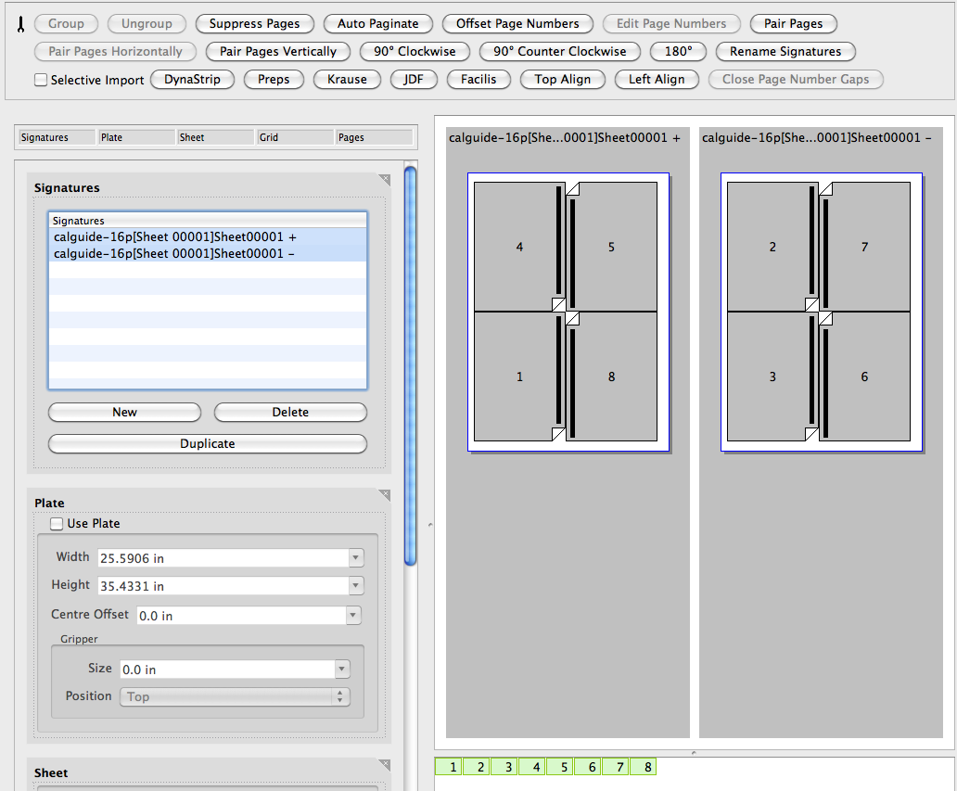Click the Delete signature button
This screenshot has width=957, height=791.
290,412
